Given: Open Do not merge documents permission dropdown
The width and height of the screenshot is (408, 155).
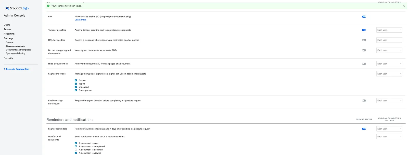Looking at the screenshot, I should click(x=389, y=50).
